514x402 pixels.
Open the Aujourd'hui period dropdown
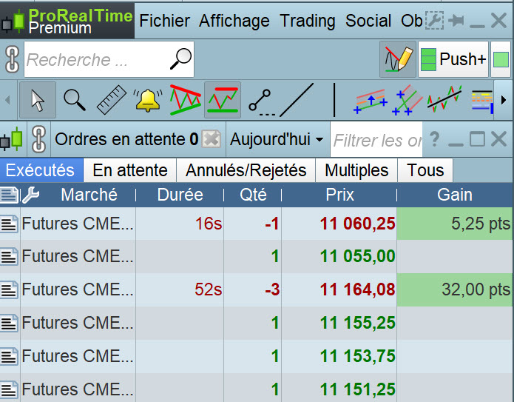click(x=277, y=139)
